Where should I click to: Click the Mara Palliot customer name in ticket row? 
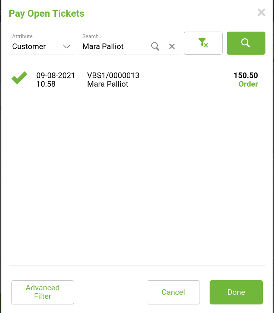tap(108, 84)
